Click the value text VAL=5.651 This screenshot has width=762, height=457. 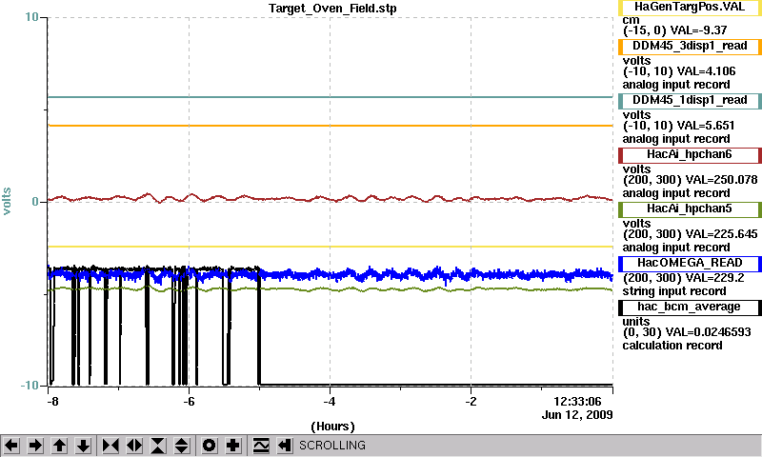pos(706,126)
